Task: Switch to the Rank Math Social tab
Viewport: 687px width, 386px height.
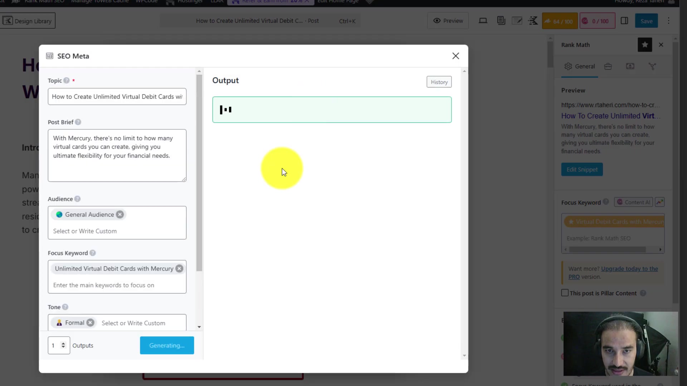Action: [x=652, y=66]
